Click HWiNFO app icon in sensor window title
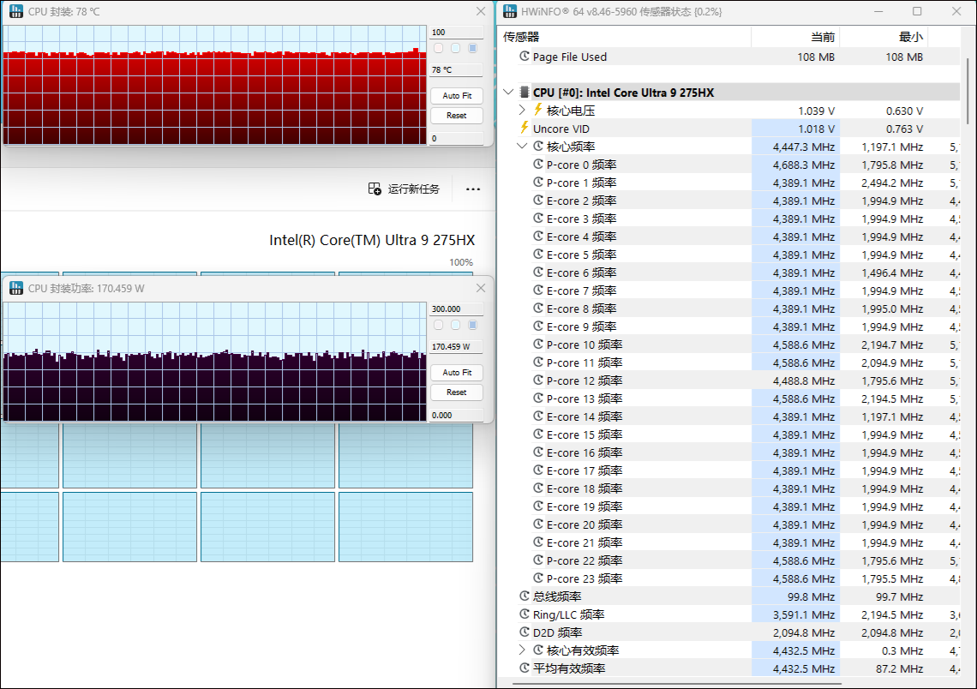The height and width of the screenshot is (689, 977). click(510, 11)
